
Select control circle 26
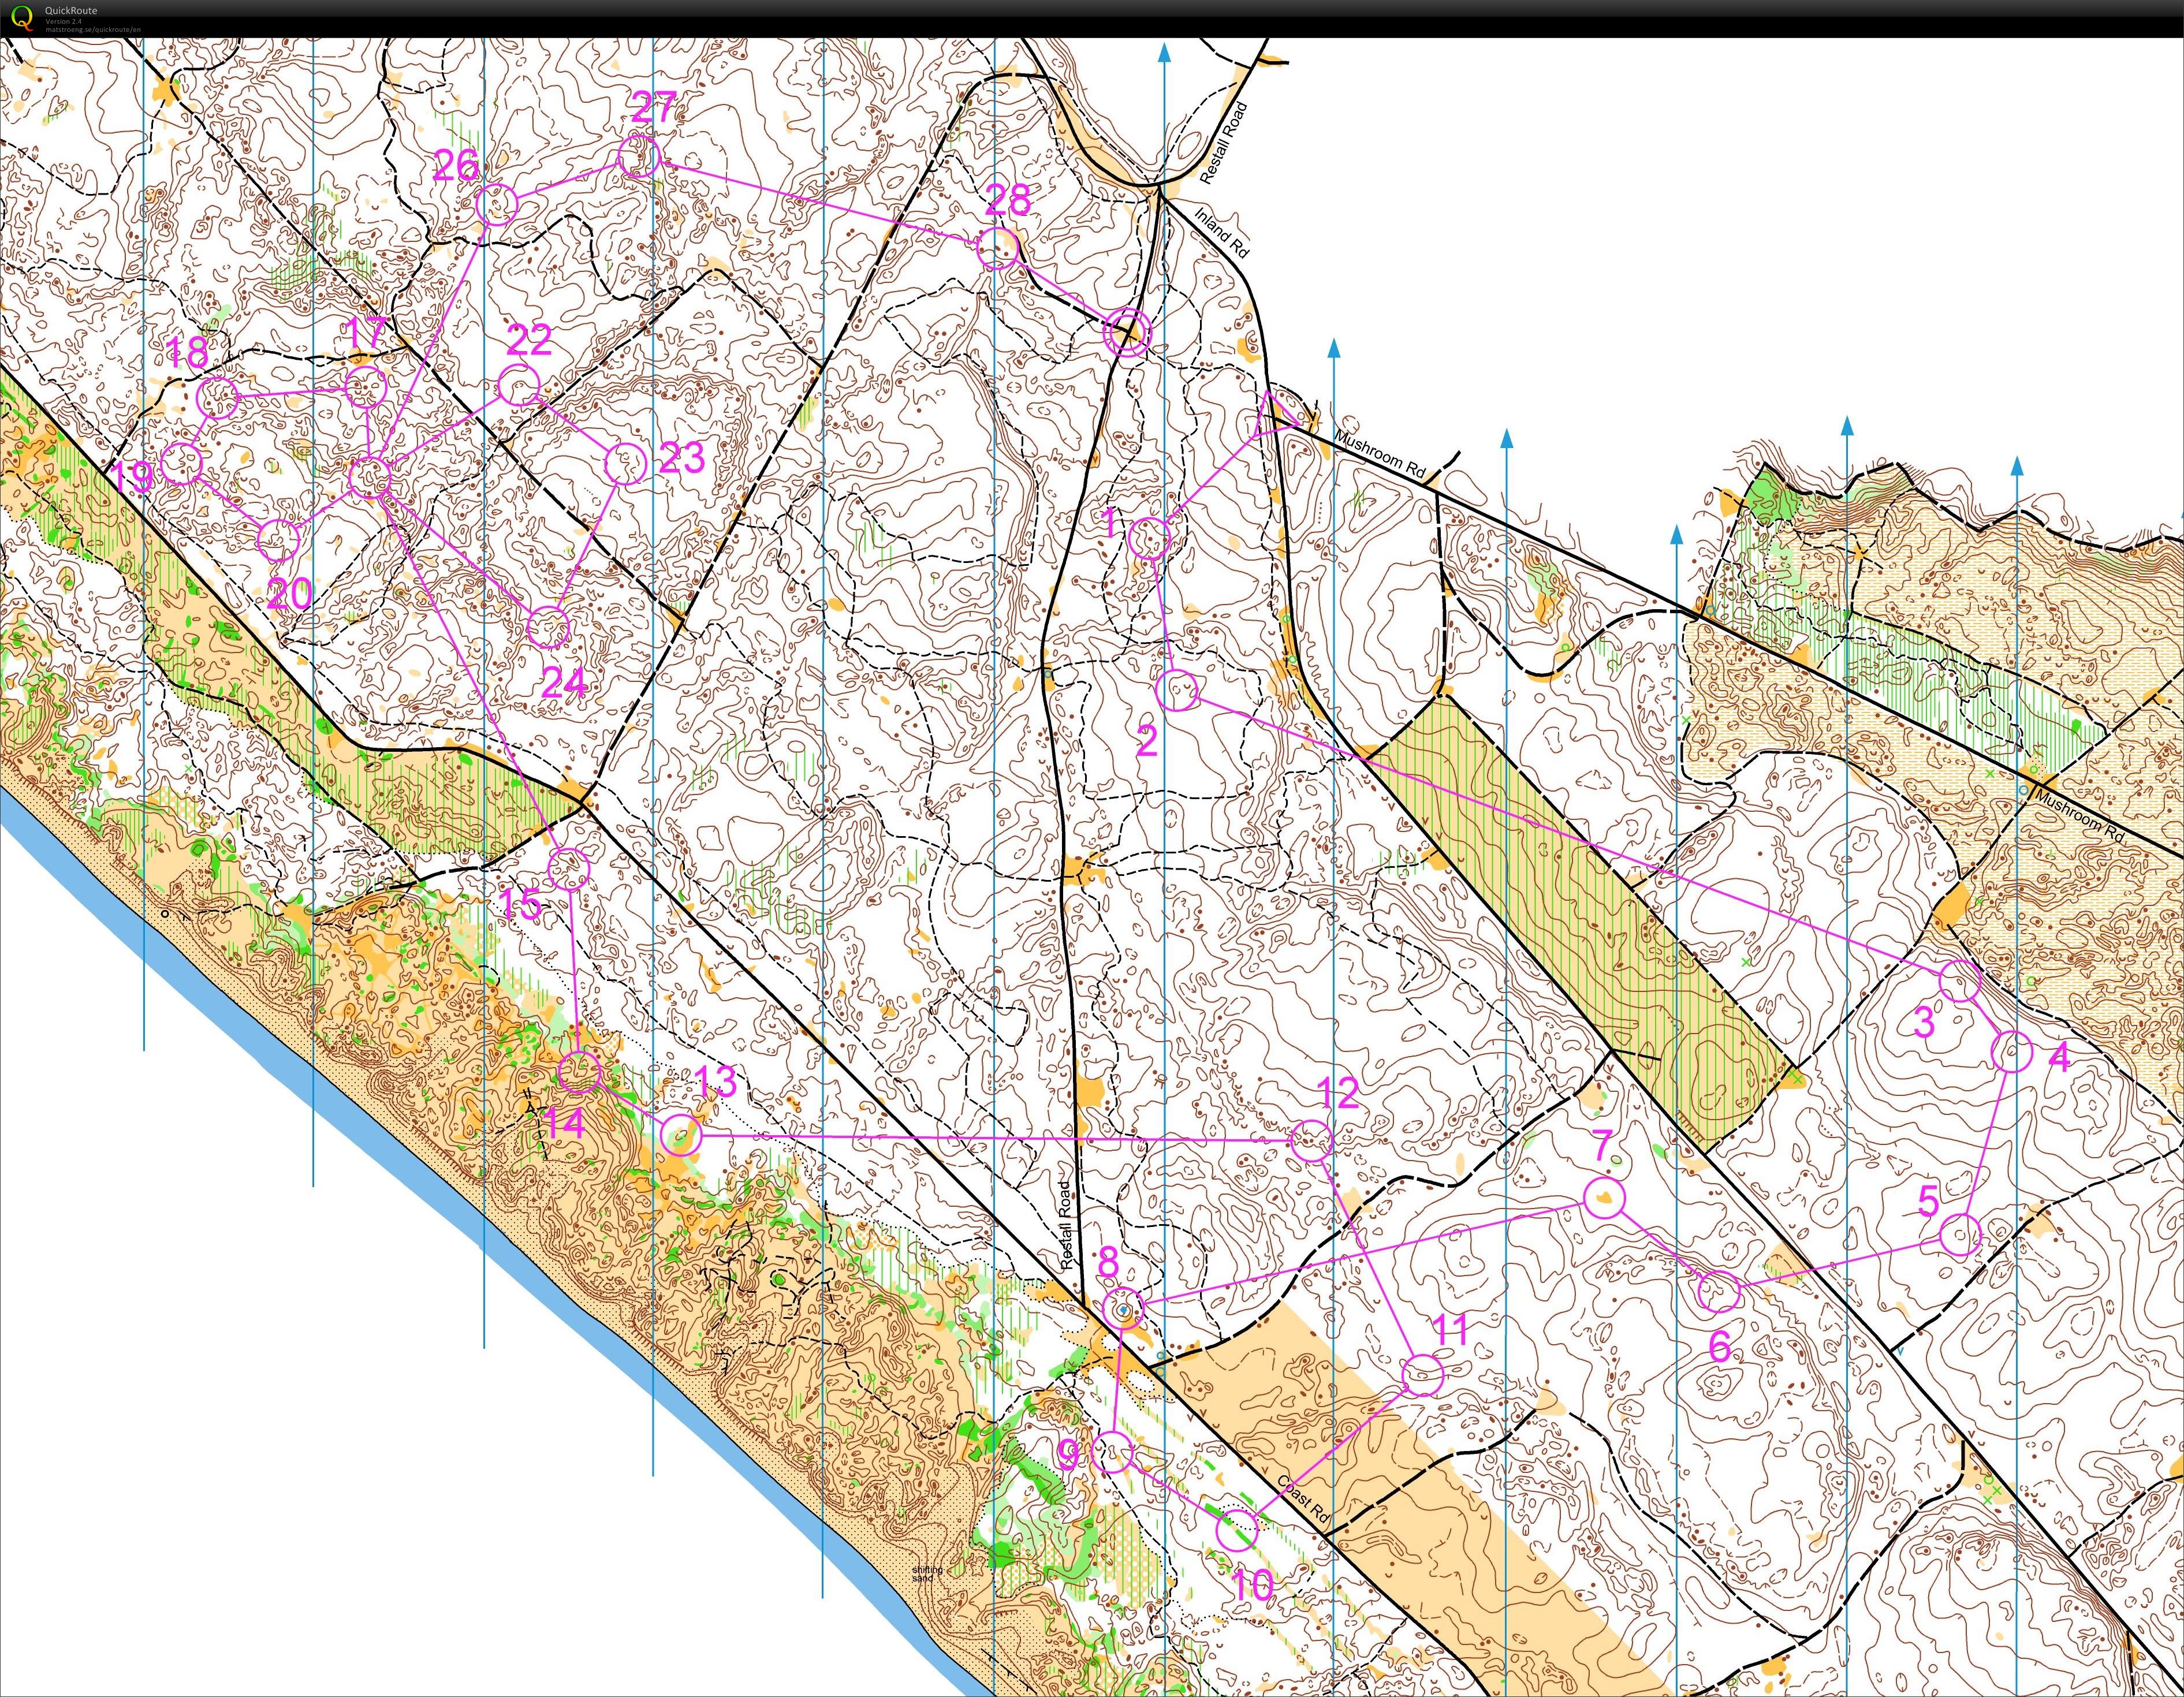point(496,205)
